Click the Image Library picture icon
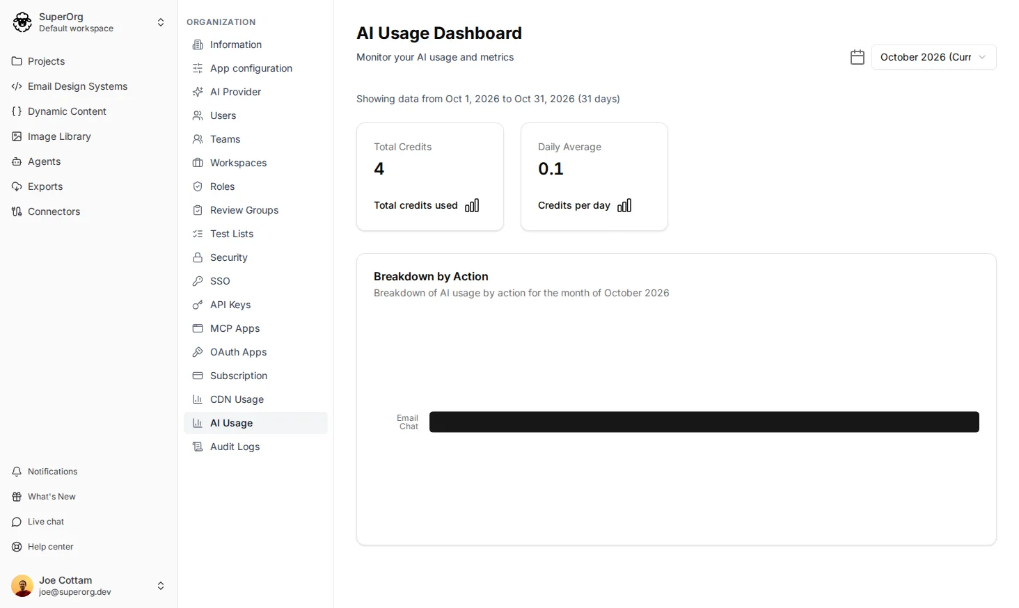 (17, 136)
